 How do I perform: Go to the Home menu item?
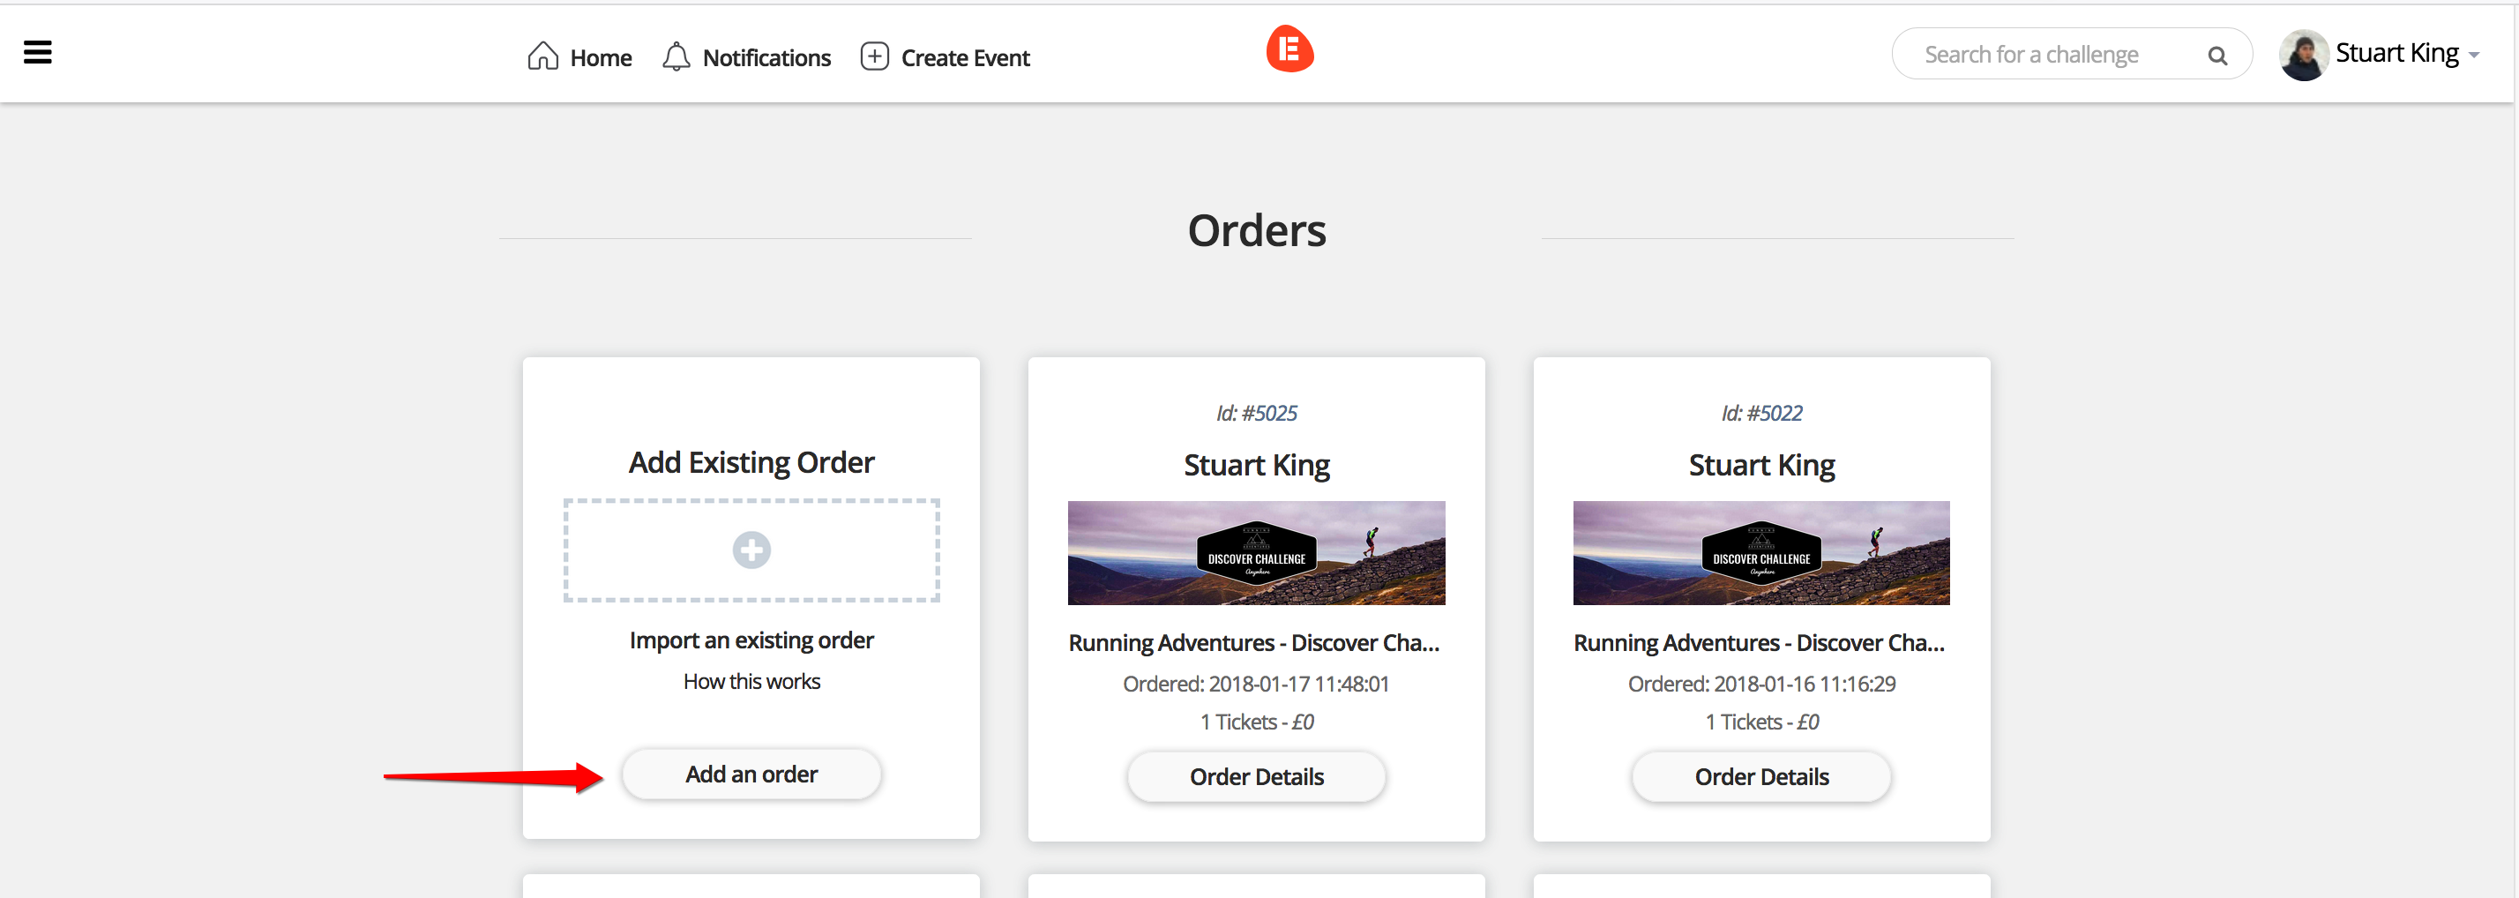click(x=601, y=59)
